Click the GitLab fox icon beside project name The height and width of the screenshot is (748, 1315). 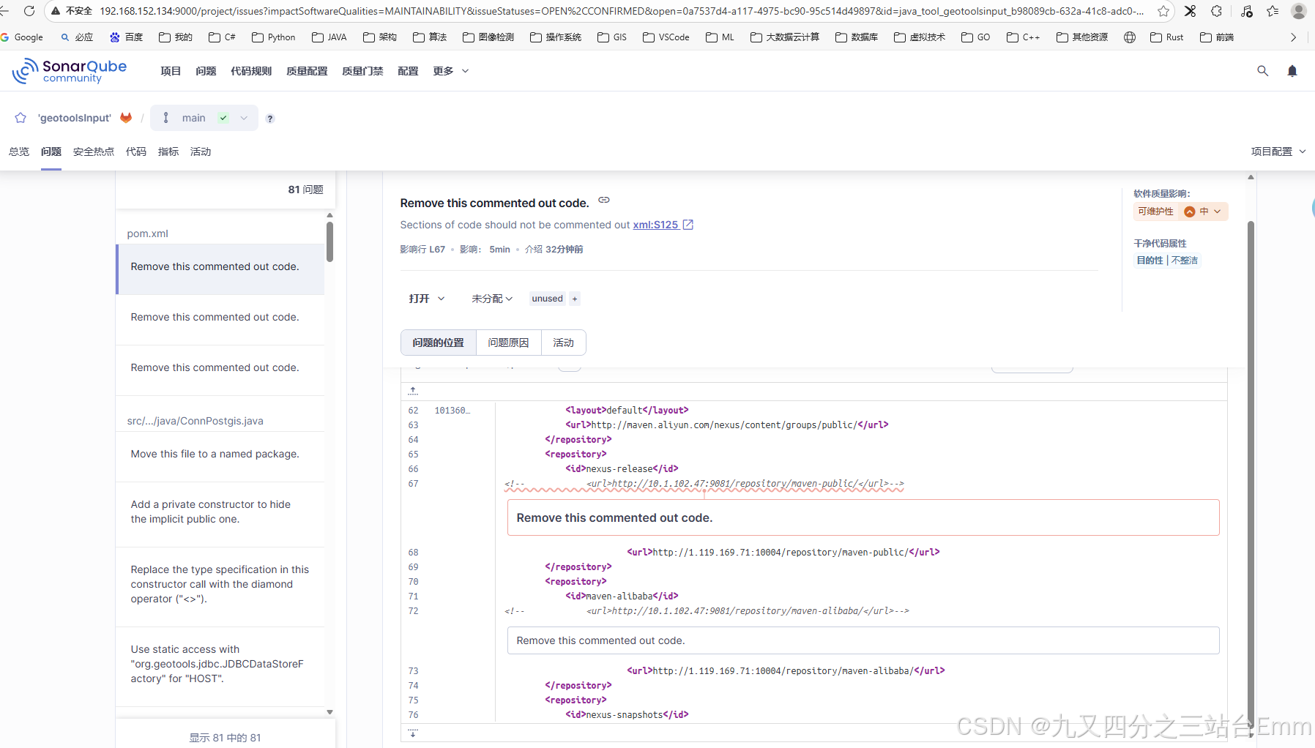tap(126, 118)
